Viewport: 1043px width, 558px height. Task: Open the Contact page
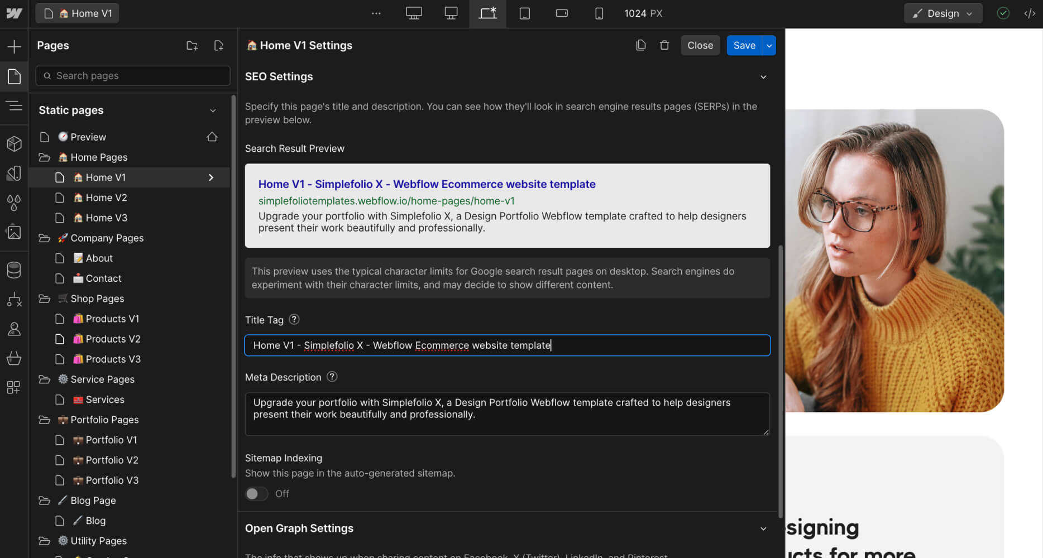pos(129,278)
